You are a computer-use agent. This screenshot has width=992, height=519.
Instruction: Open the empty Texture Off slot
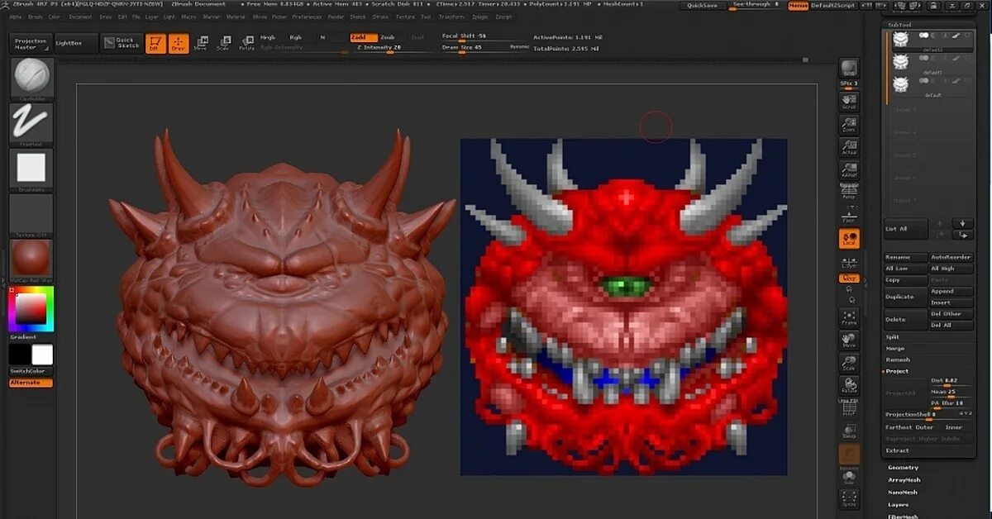tap(31, 214)
